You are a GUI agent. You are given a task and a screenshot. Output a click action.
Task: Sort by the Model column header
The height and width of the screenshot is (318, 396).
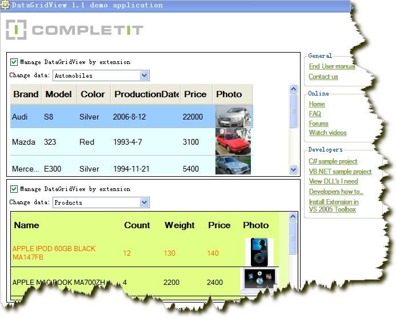coord(59,94)
